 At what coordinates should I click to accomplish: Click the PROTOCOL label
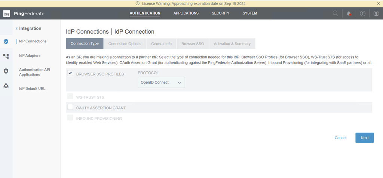tap(148, 73)
